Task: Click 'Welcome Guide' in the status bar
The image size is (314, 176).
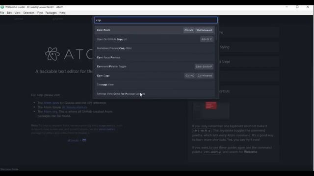Action: [x=9, y=169]
